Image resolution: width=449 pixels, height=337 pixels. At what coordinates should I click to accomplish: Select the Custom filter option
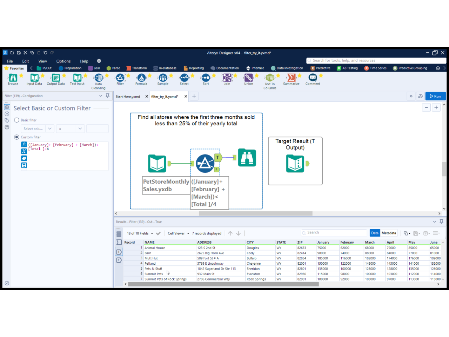pos(16,137)
